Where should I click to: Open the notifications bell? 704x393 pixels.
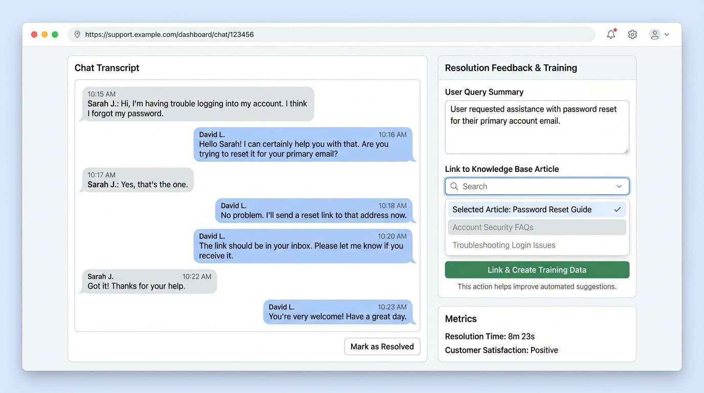coord(610,34)
